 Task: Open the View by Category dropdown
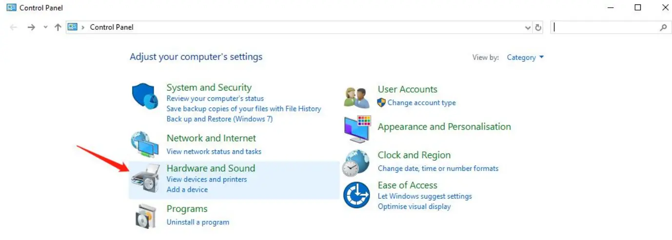point(525,57)
